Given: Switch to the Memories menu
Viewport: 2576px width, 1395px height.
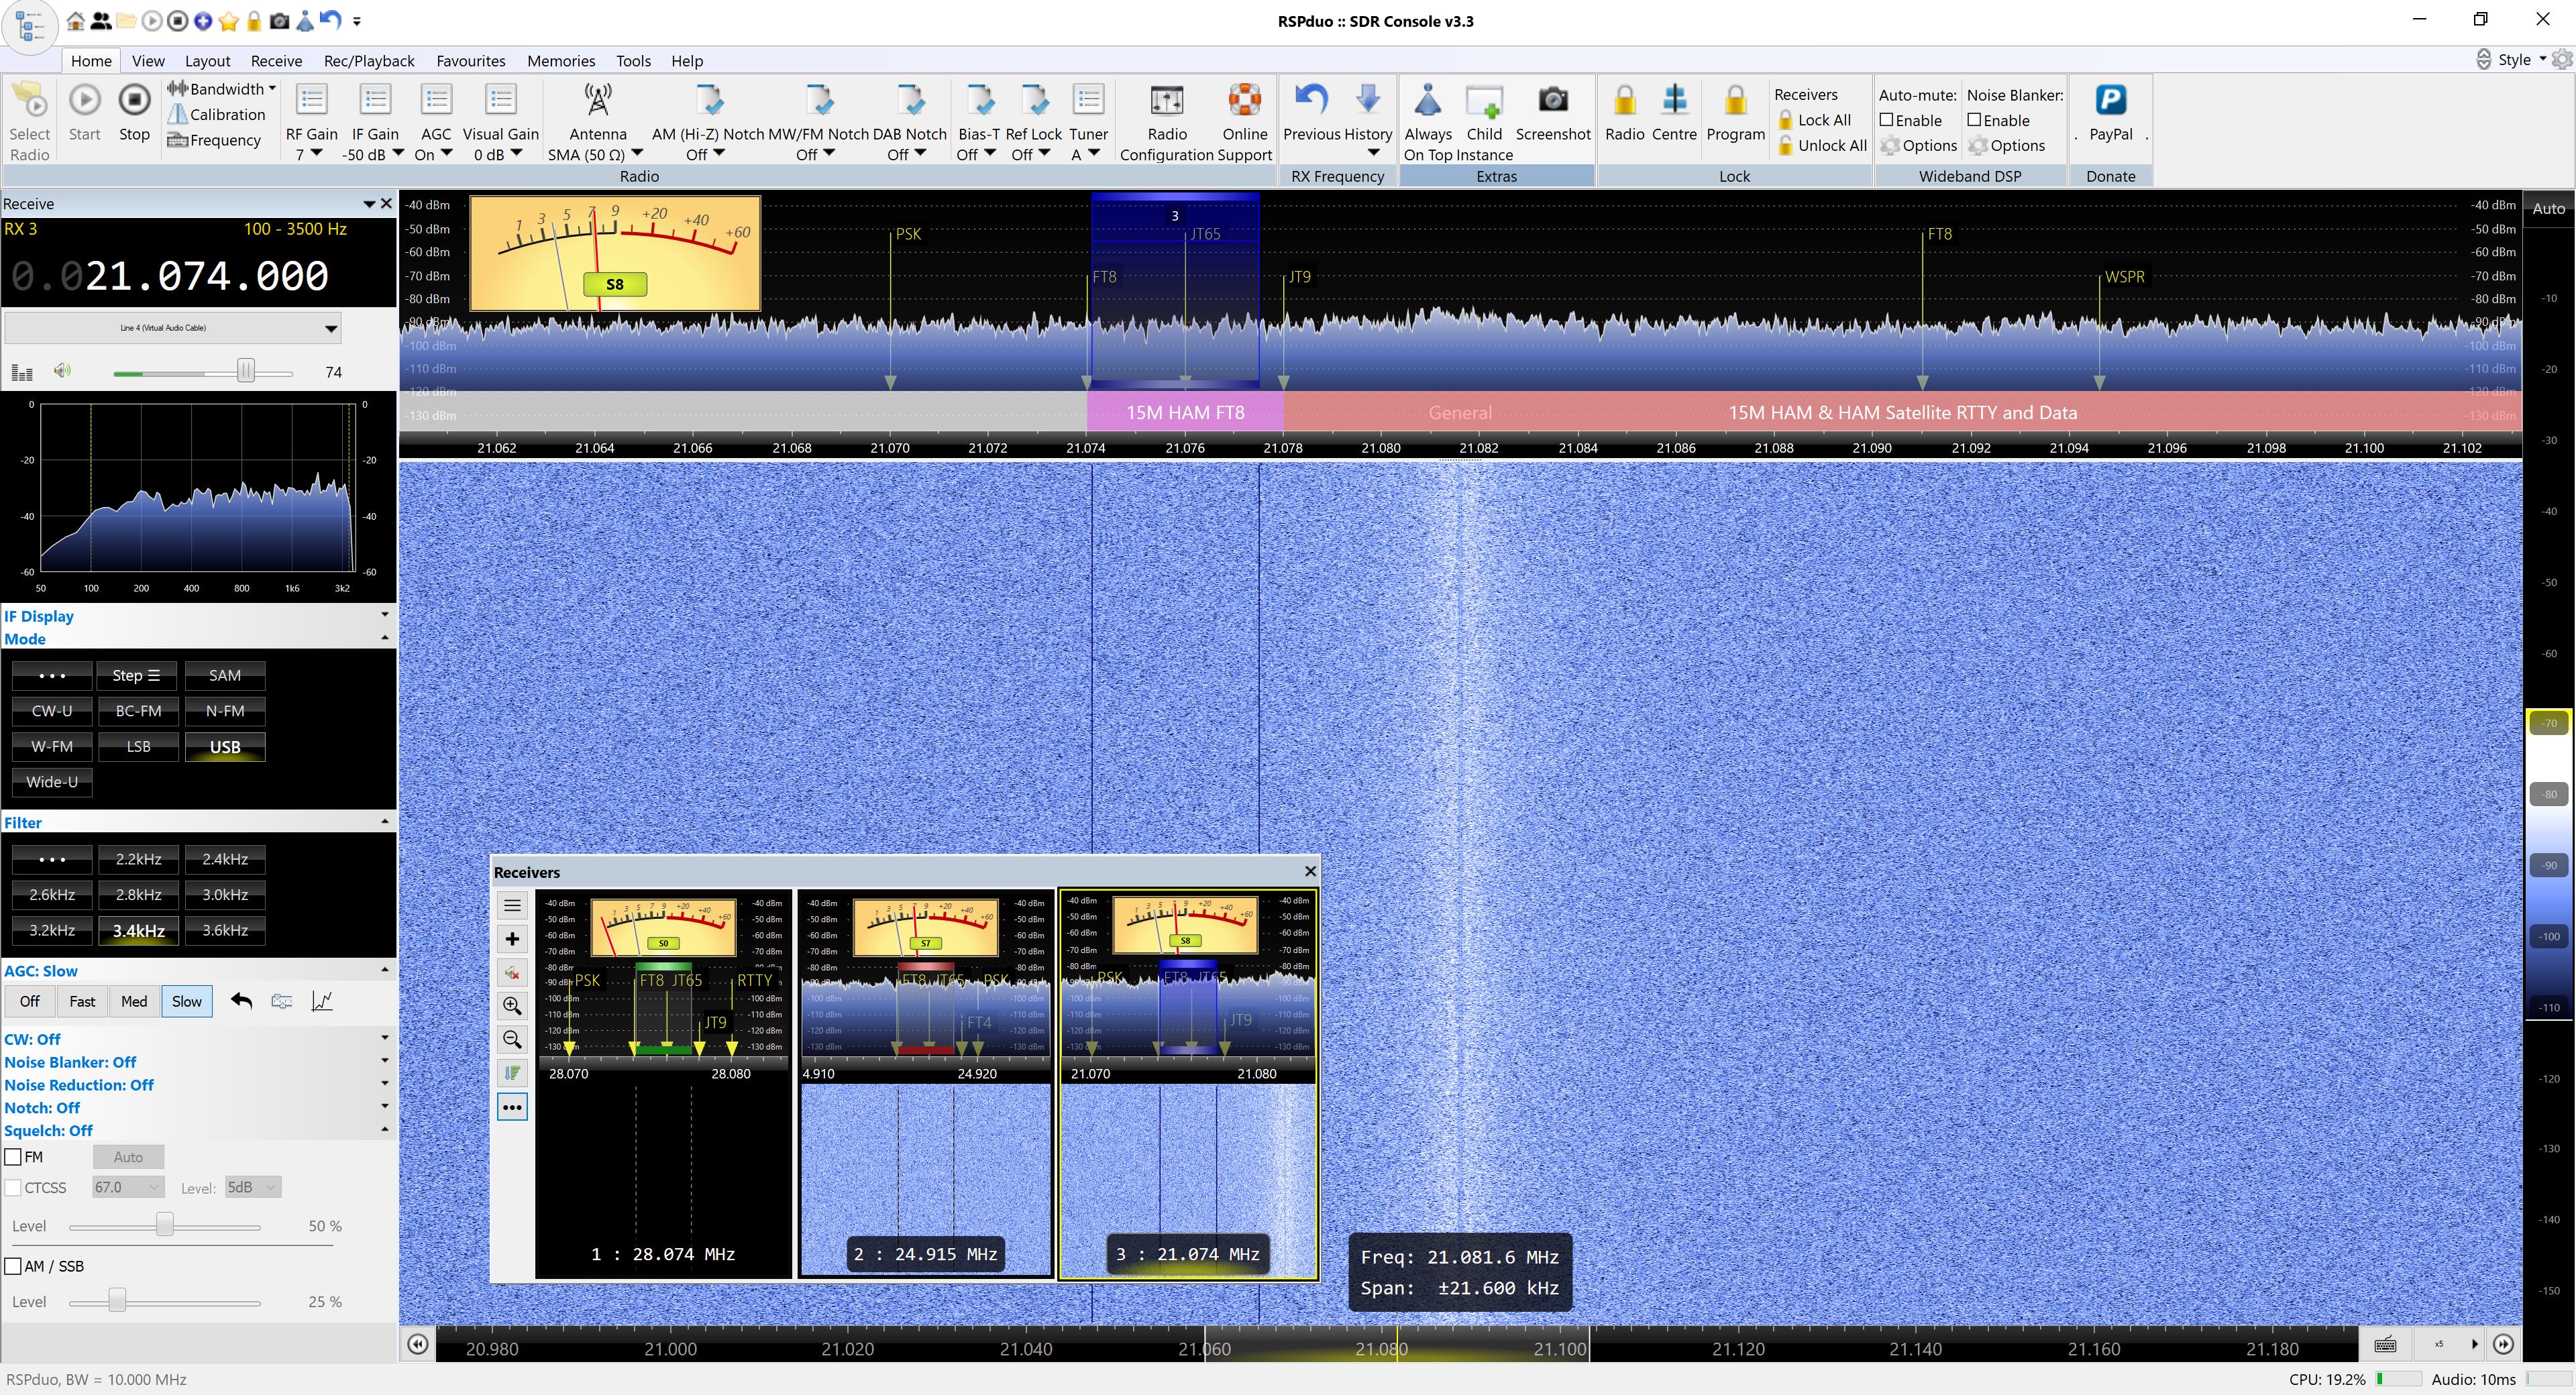Looking at the screenshot, I should tap(561, 61).
